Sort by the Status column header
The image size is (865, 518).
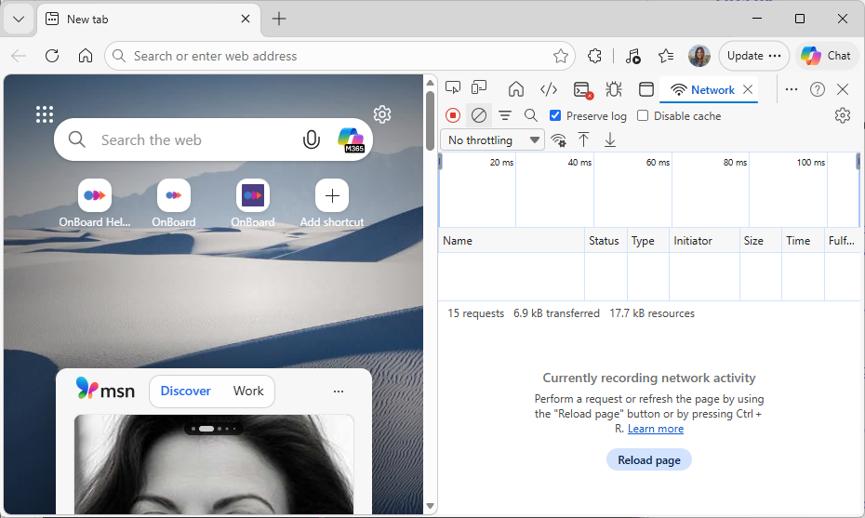point(605,241)
